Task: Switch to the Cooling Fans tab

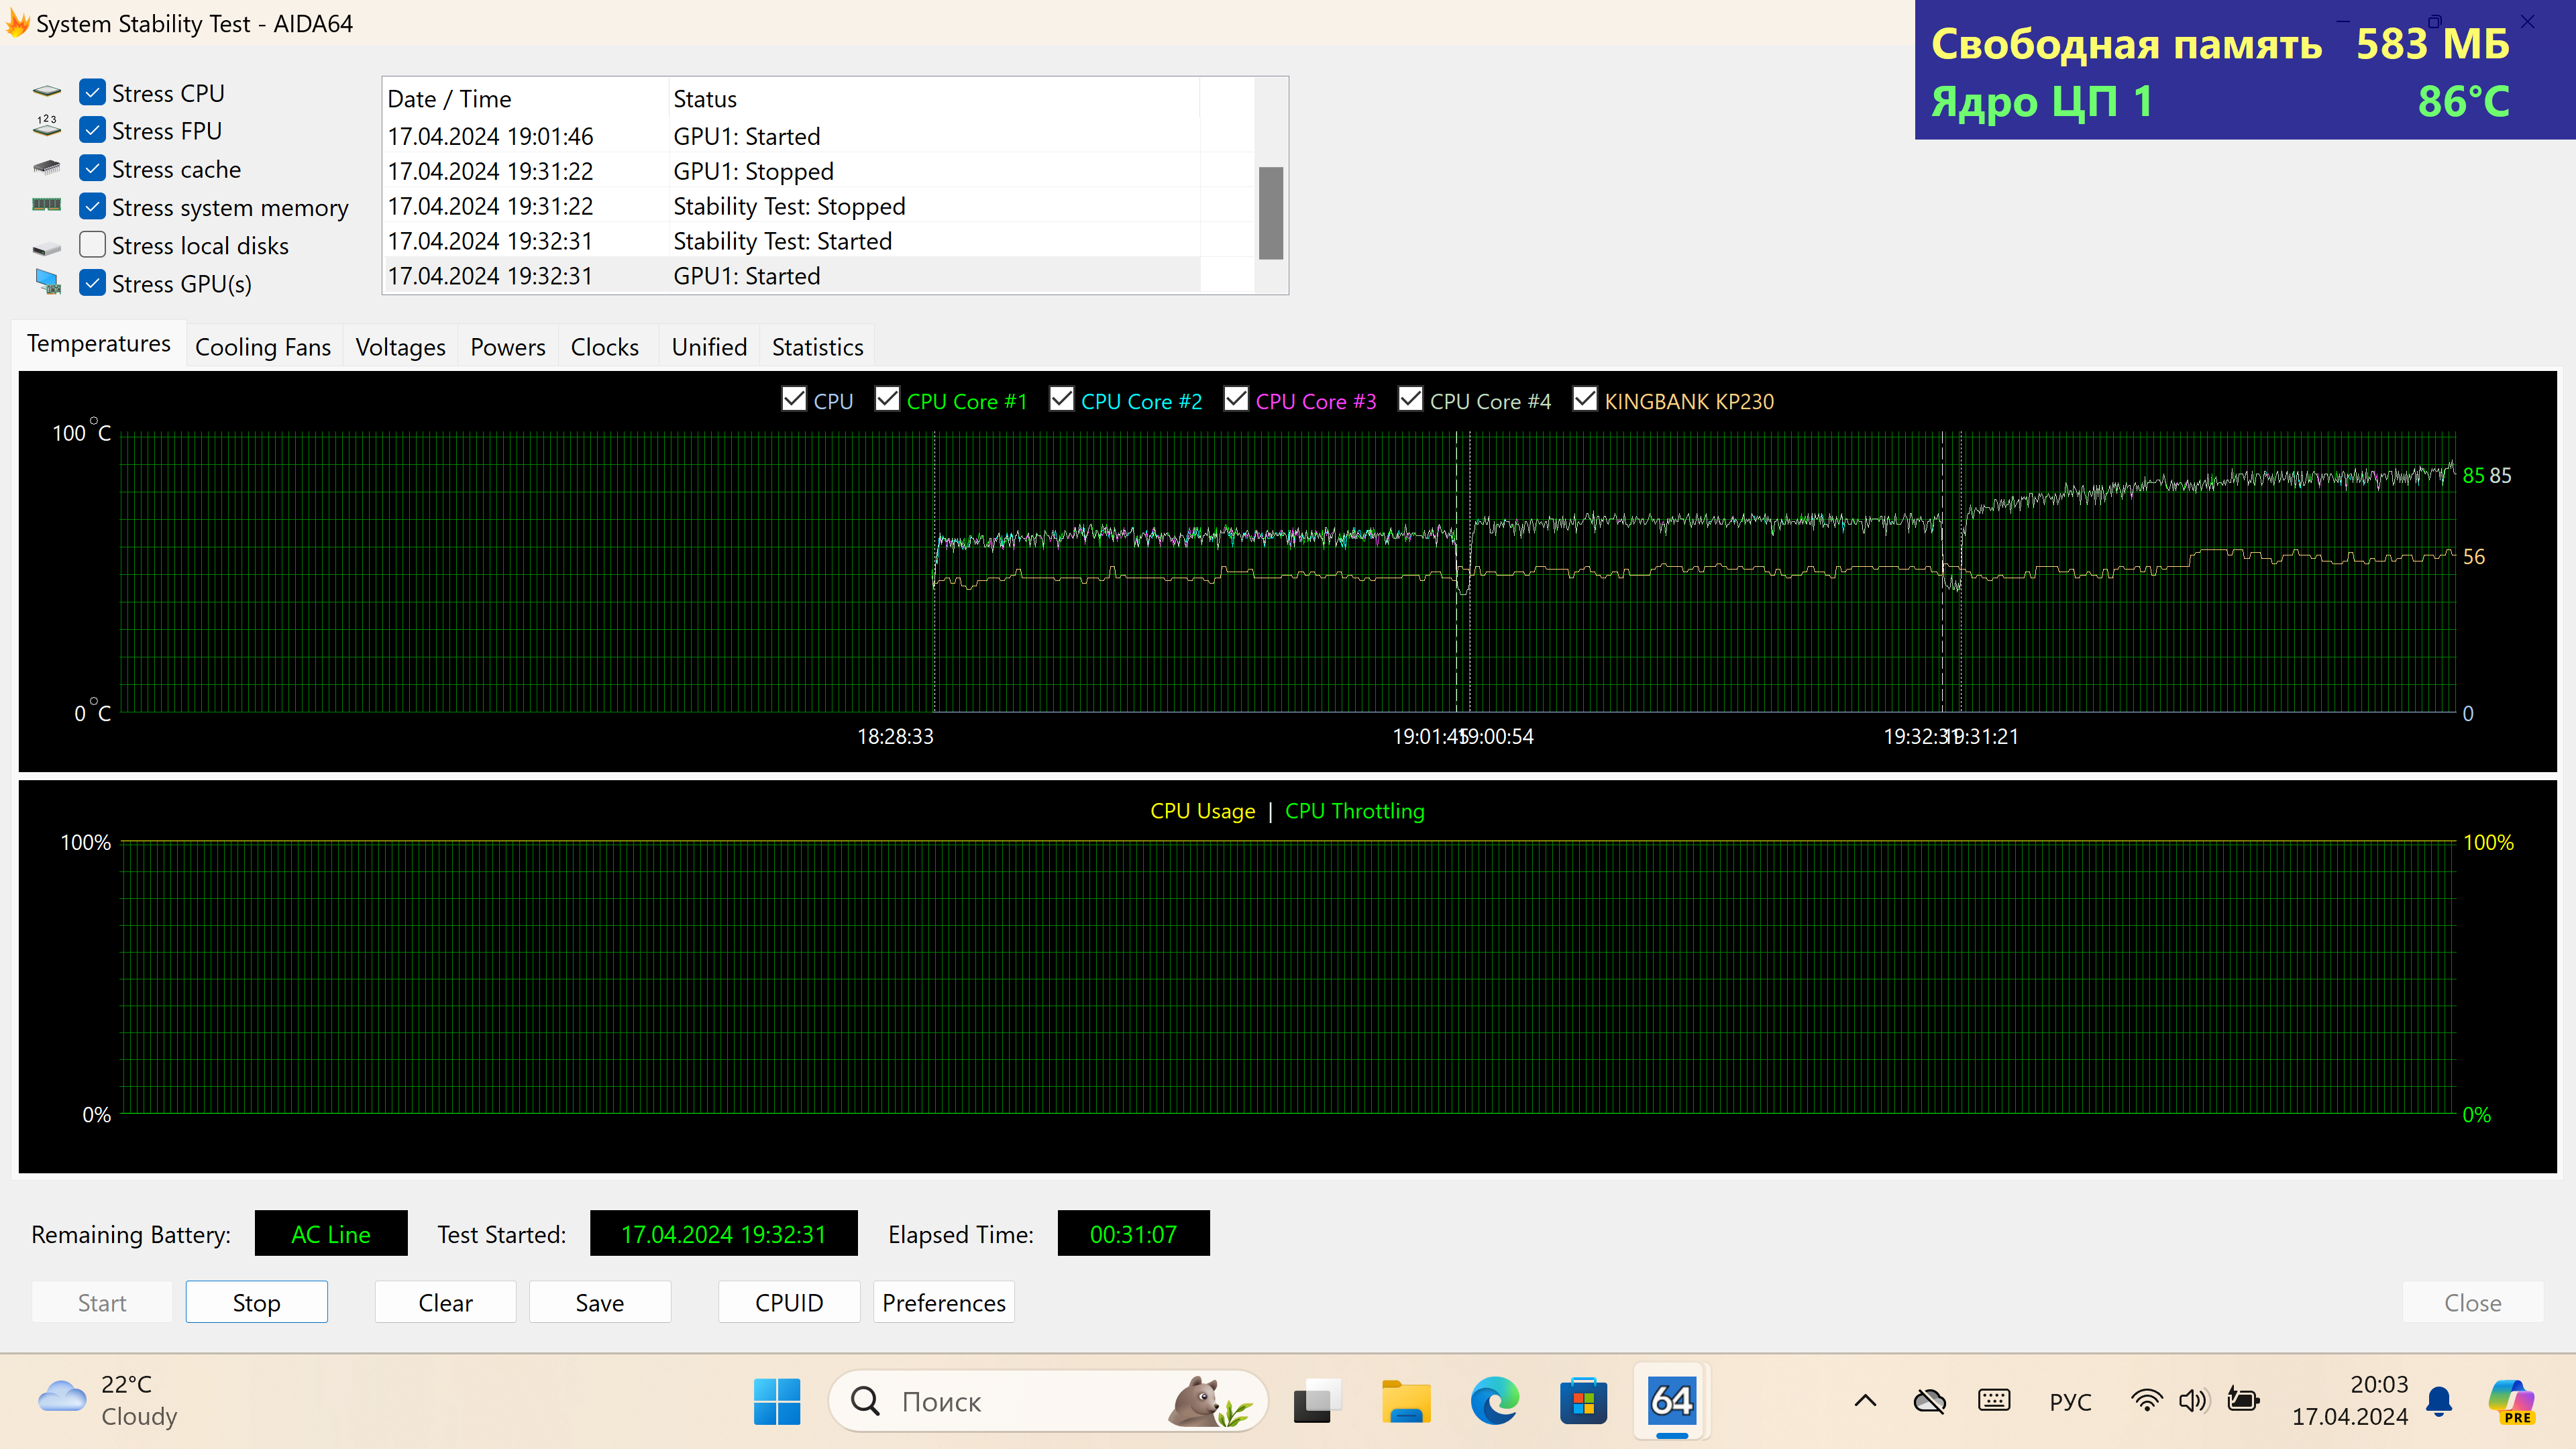Action: pos(262,347)
